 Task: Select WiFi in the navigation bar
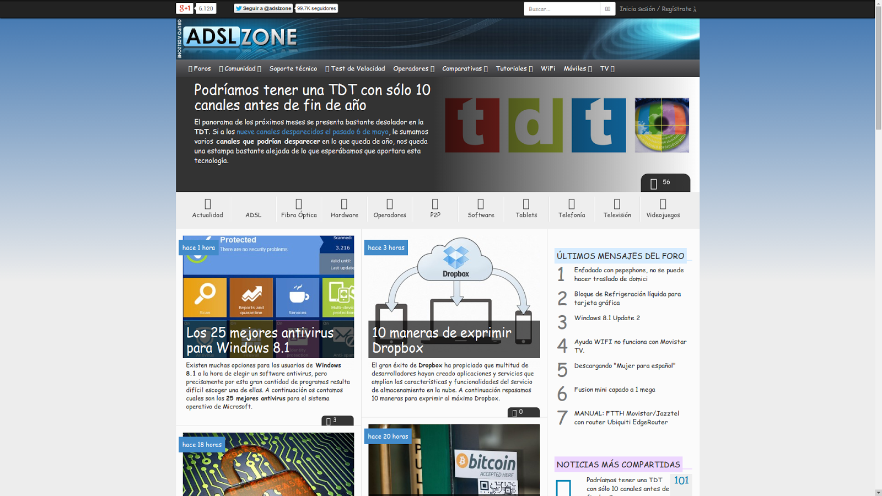coord(548,68)
